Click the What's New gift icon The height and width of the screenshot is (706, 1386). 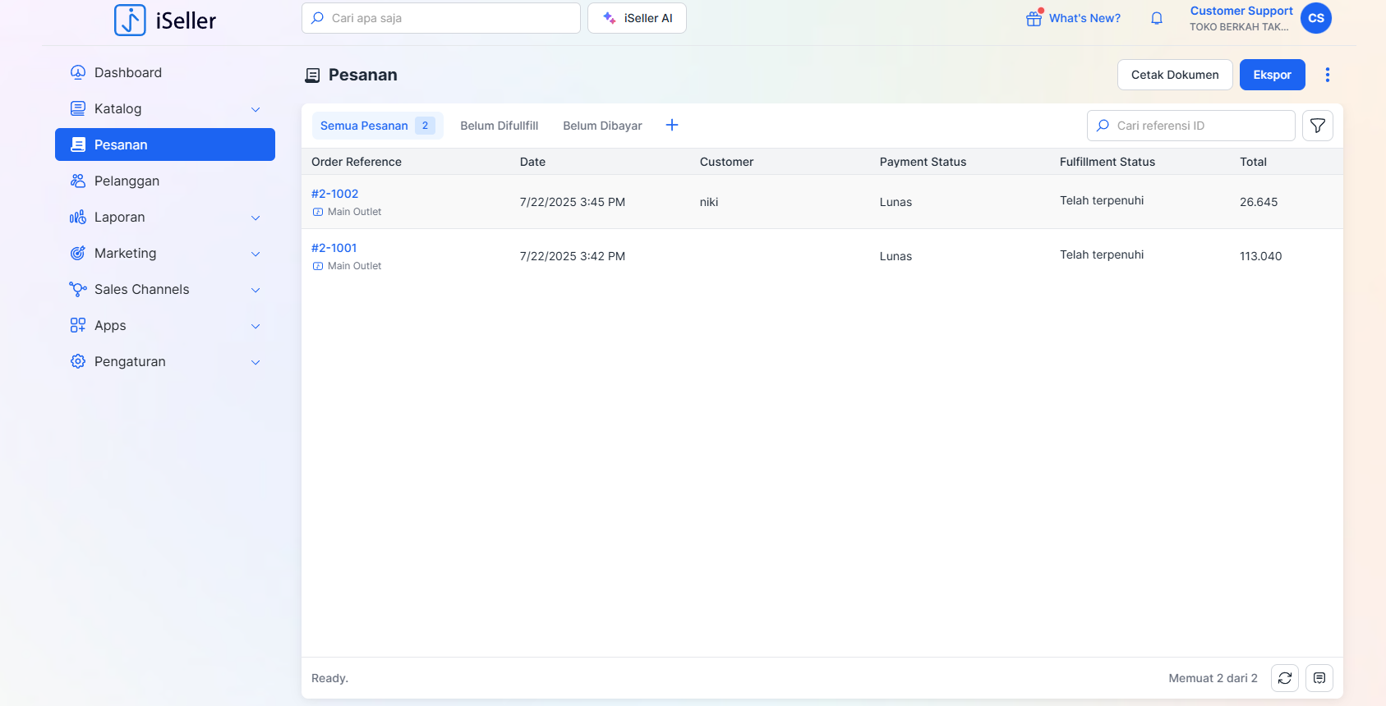[x=1034, y=18]
